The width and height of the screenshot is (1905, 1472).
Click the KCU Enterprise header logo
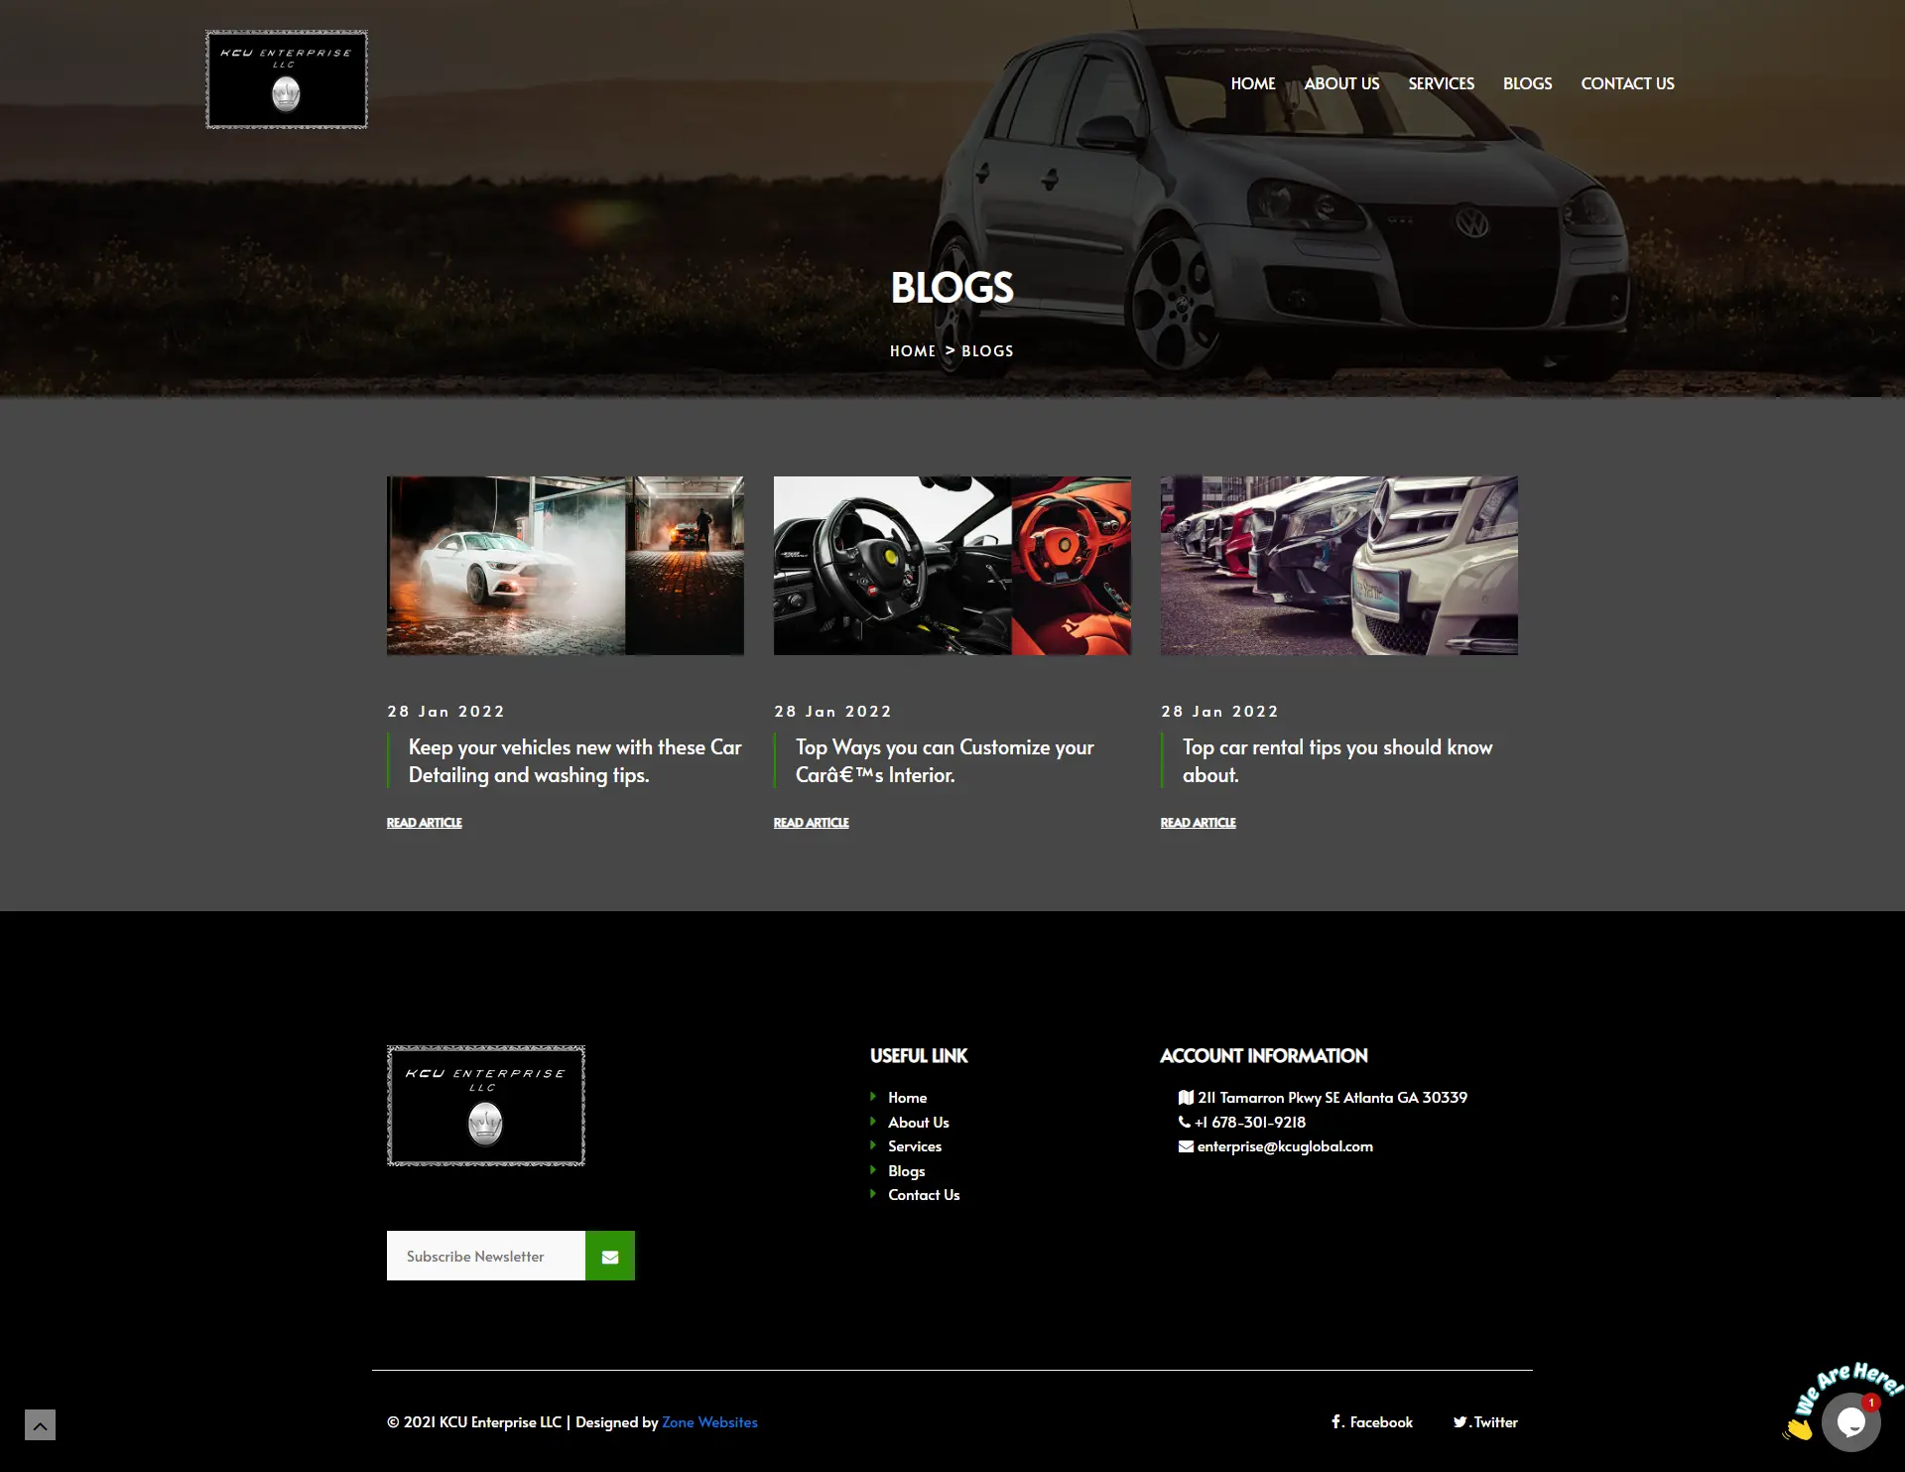[x=287, y=79]
